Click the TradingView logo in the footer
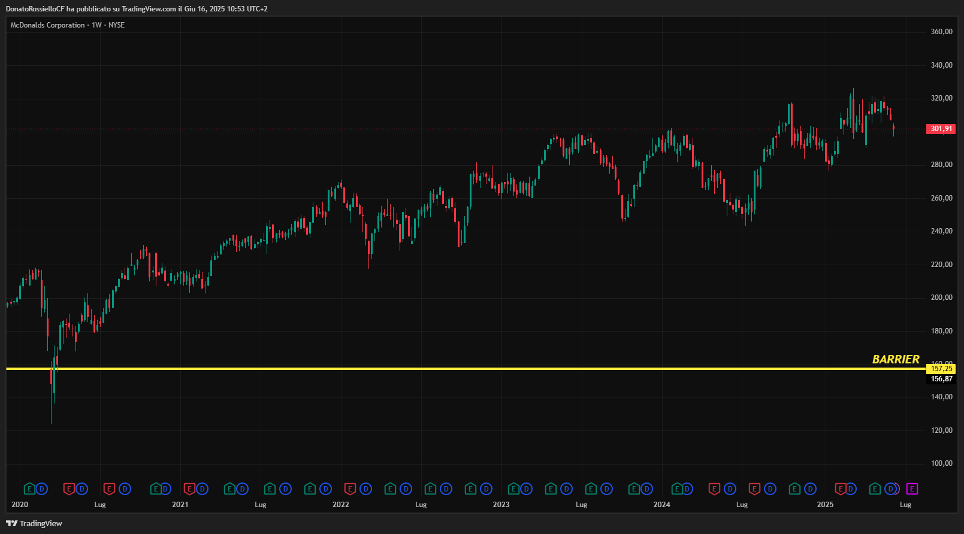 tap(34, 523)
